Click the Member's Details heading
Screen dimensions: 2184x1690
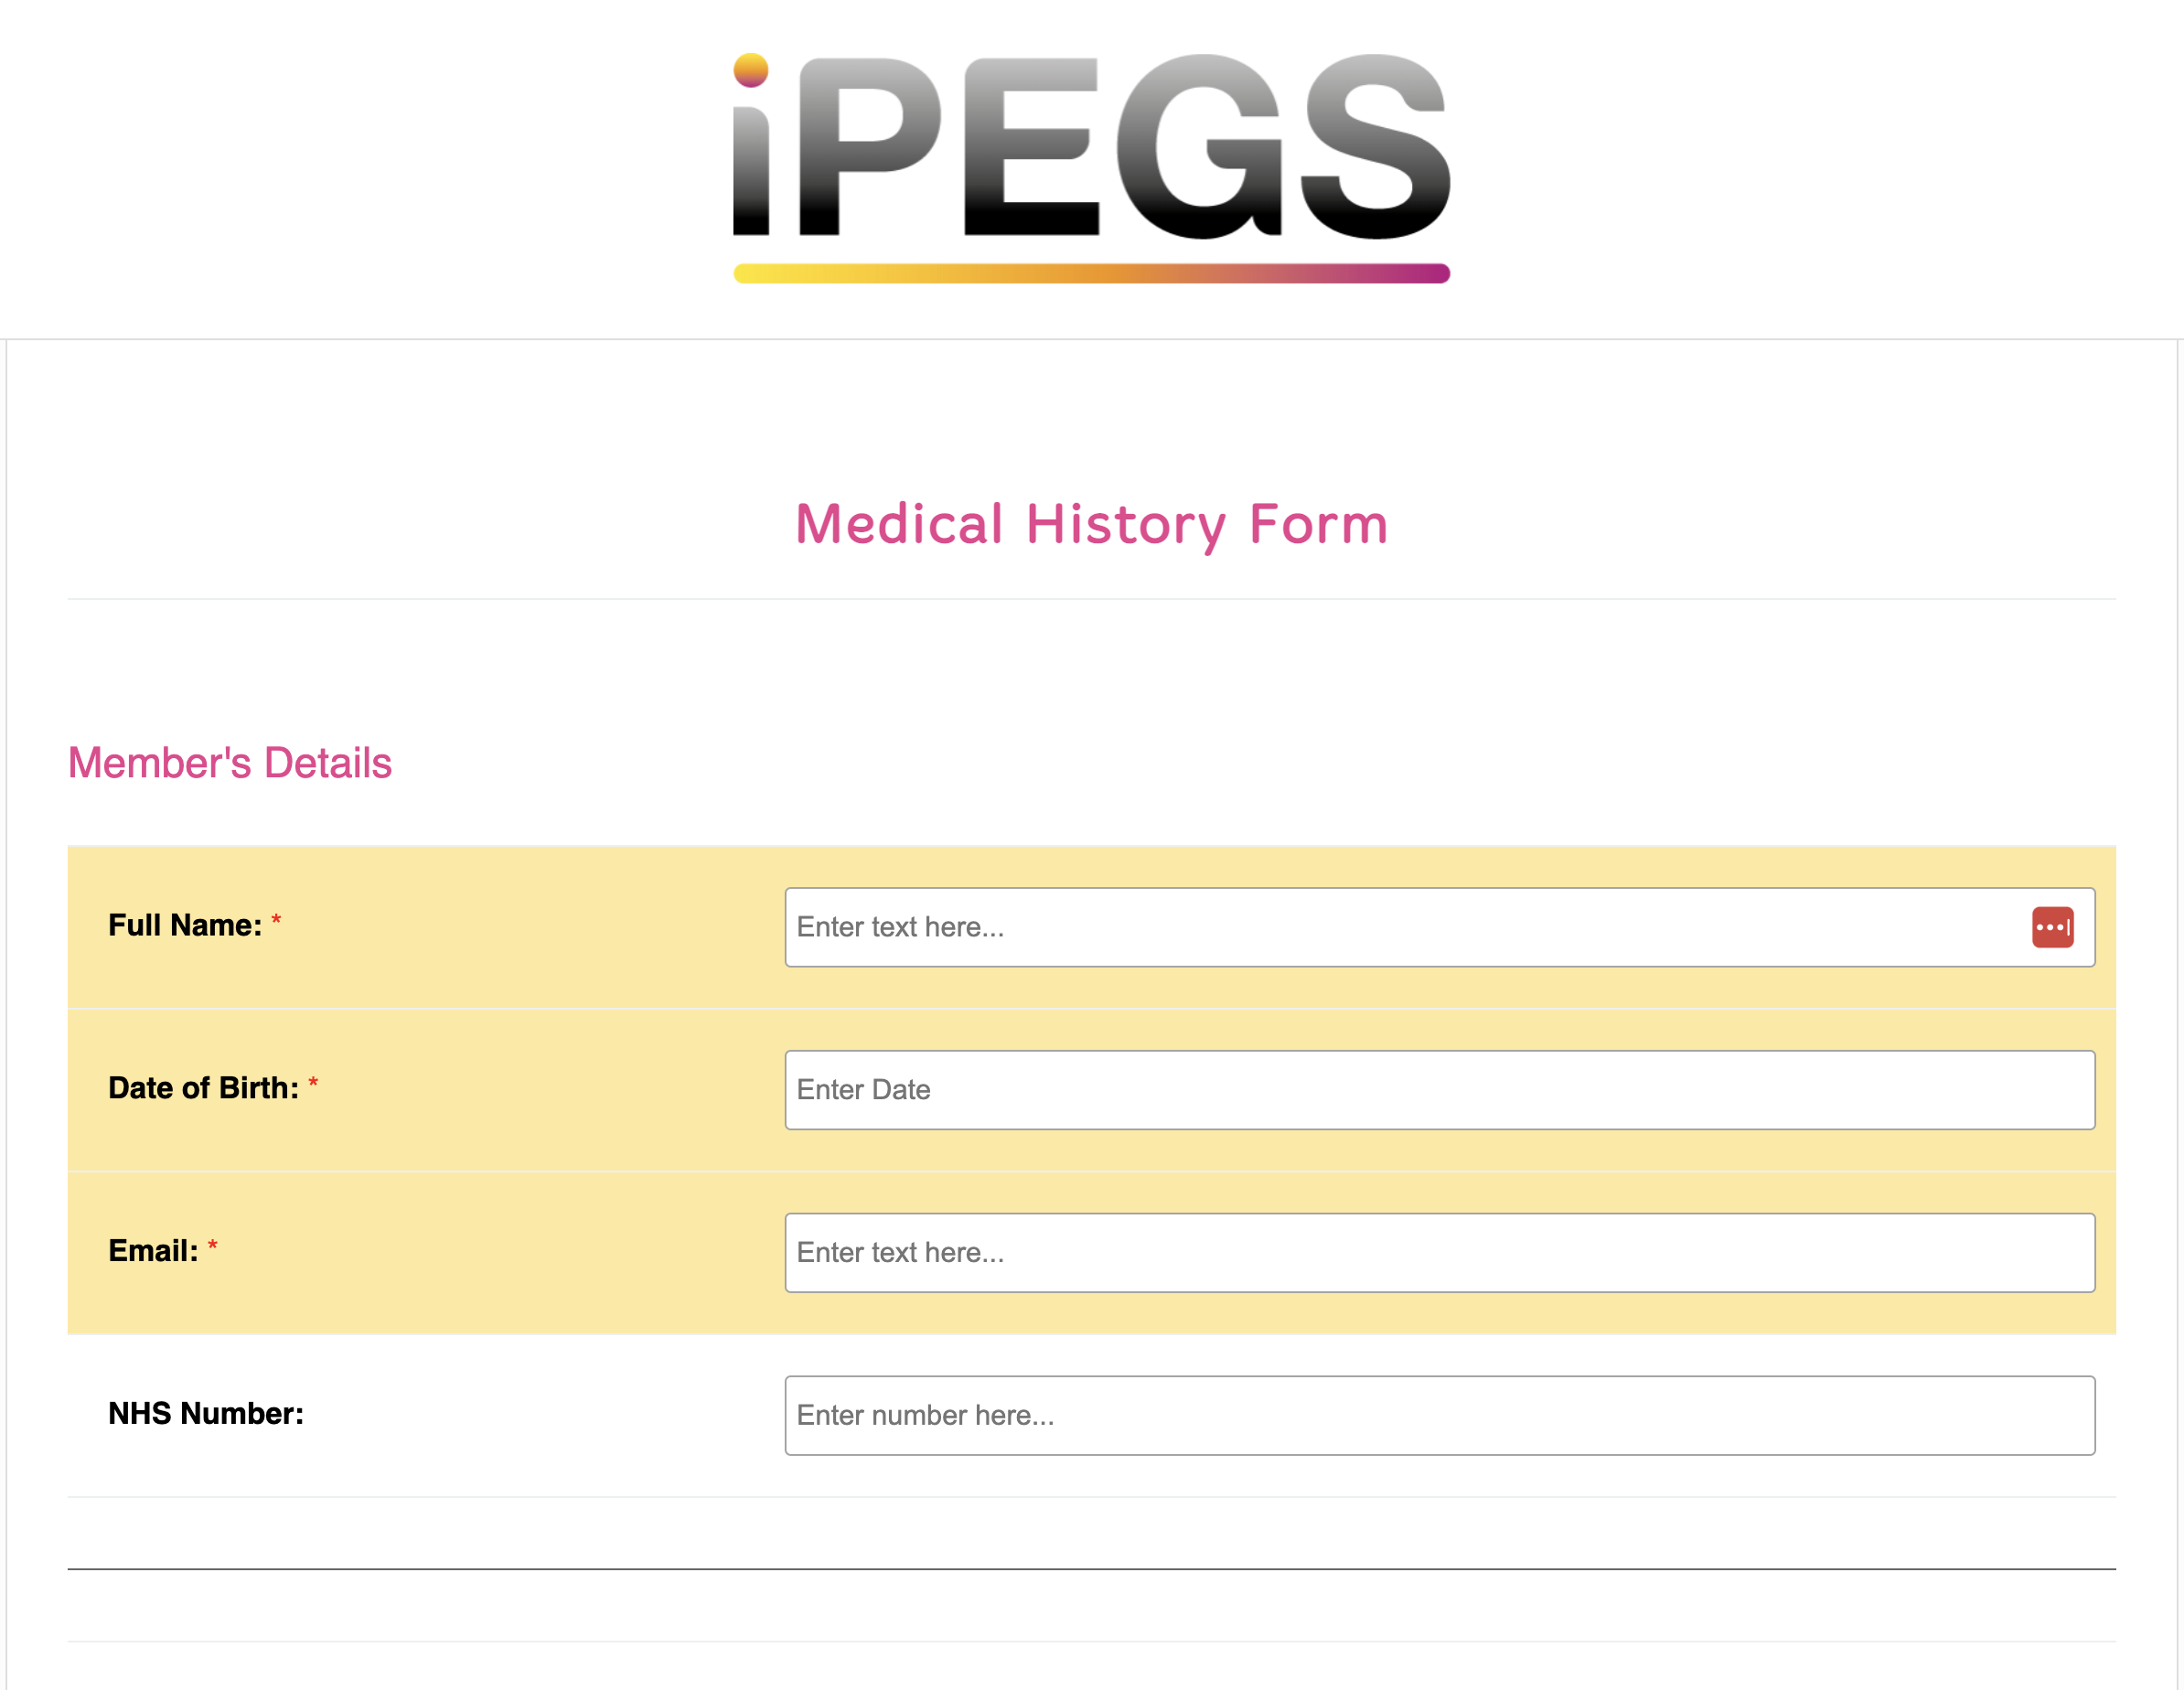point(229,762)
